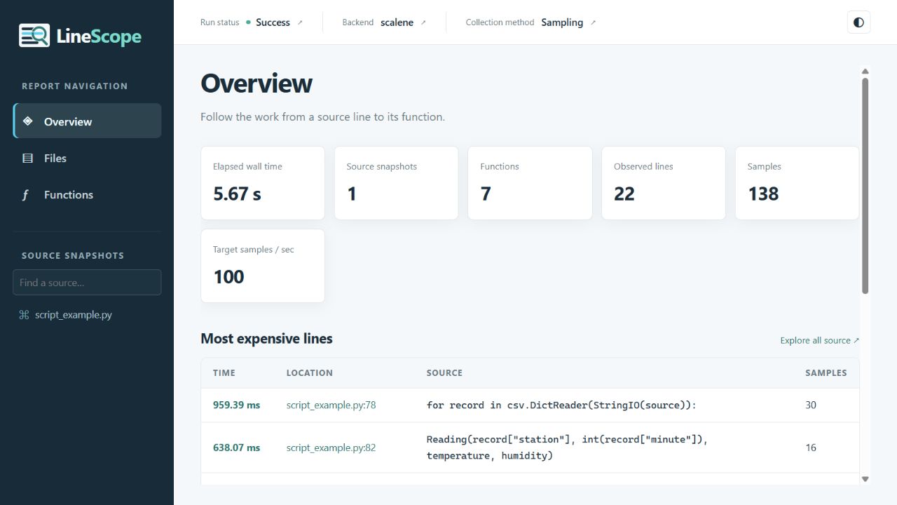Open the Overview navigation item
897x505 pixels.
pyautogui.click(x=88, y=121)
